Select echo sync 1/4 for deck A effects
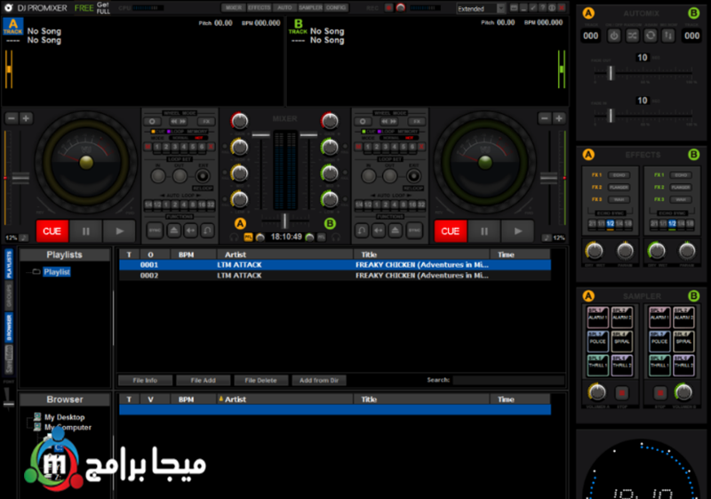711x499 pixels. [x=619, y=223]
